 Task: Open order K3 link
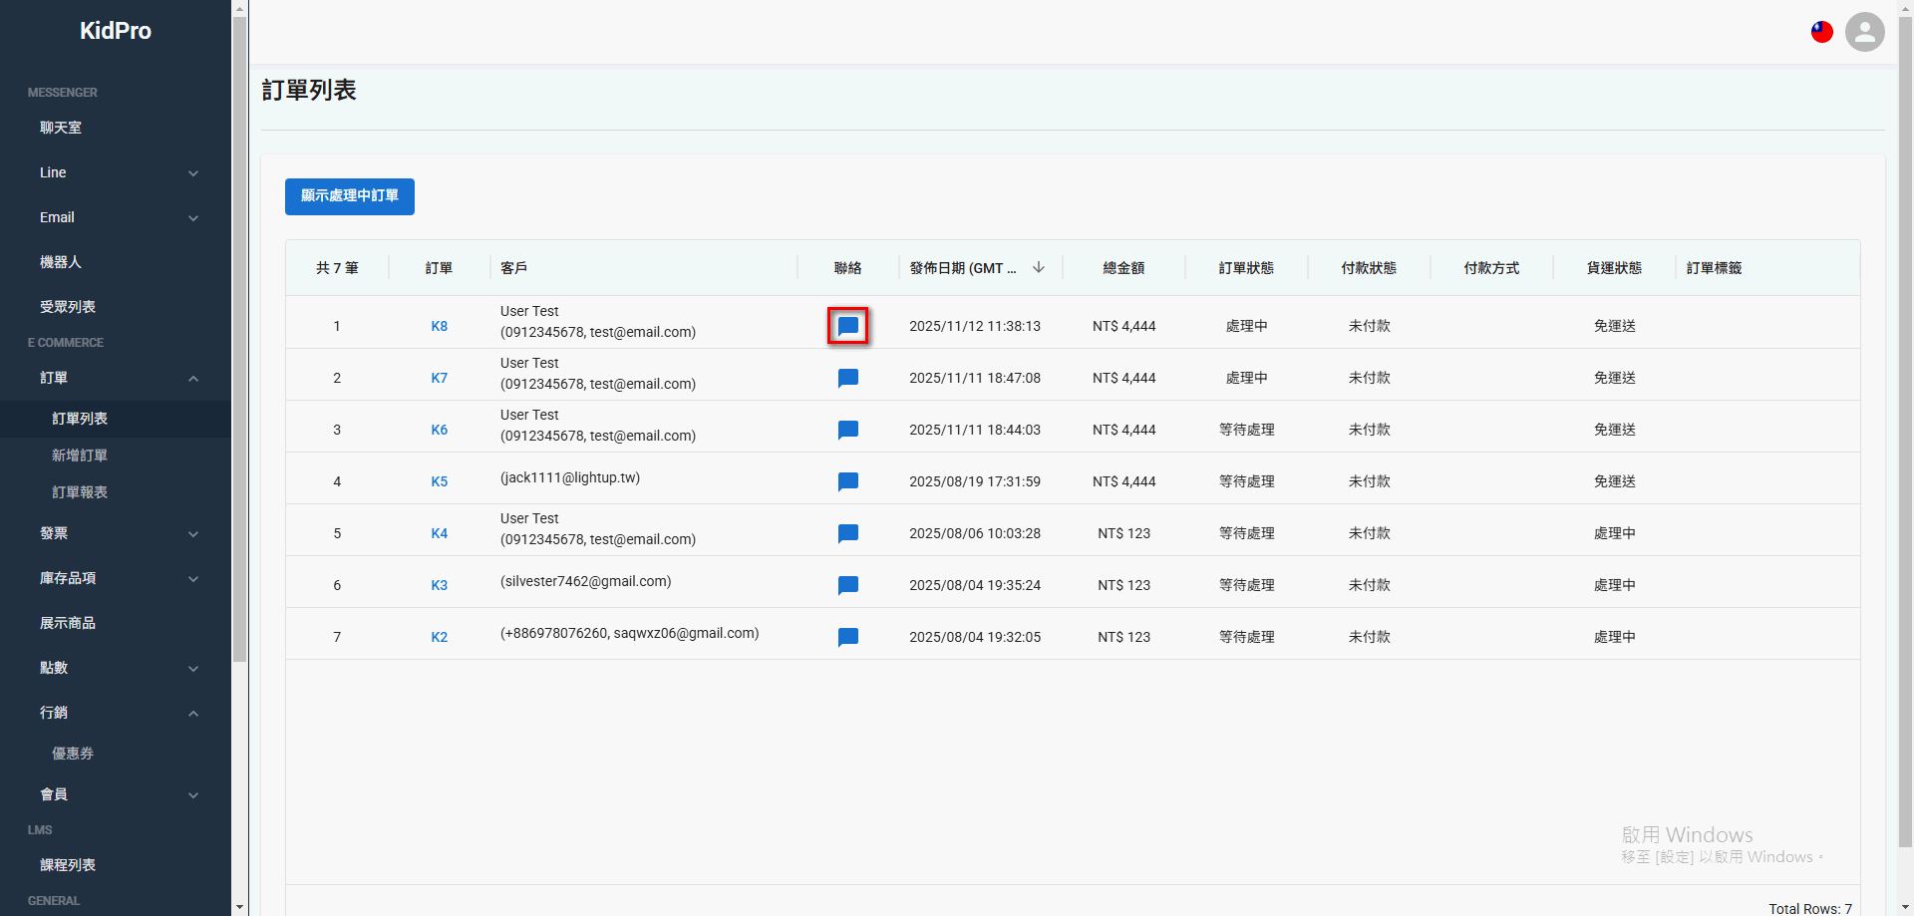coord(440,585)
